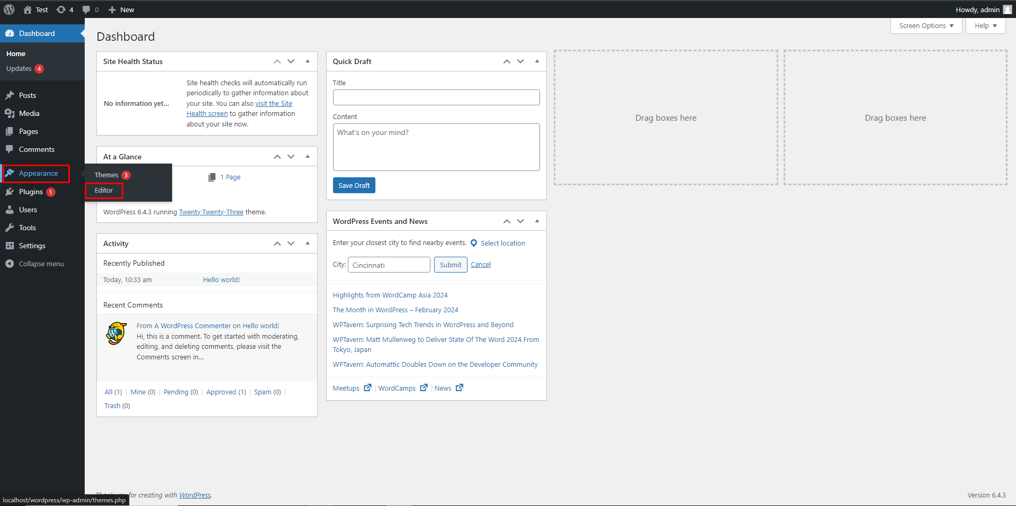Click the Users person icon
This screenshot has width=1016, height=506.
10,210
